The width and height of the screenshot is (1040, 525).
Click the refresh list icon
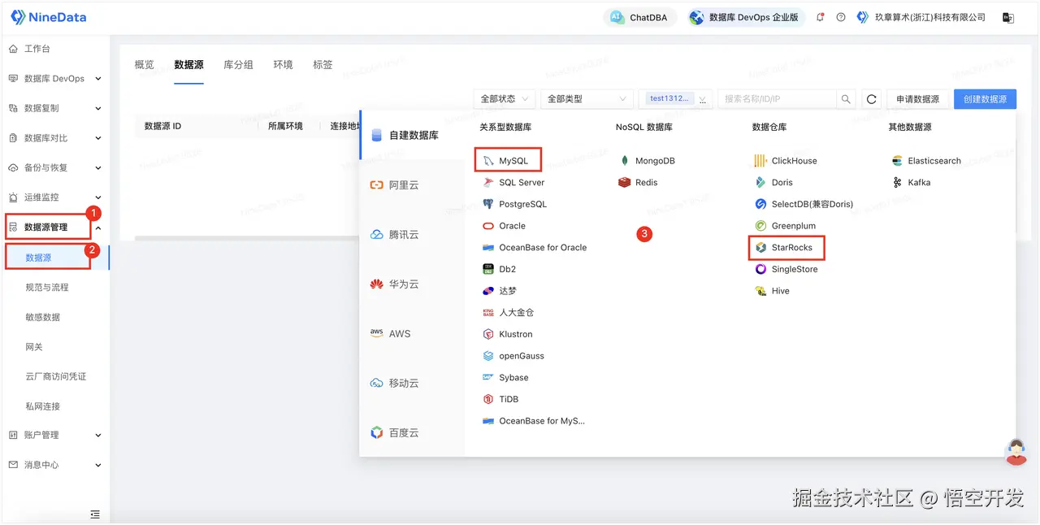click(872, 99)
